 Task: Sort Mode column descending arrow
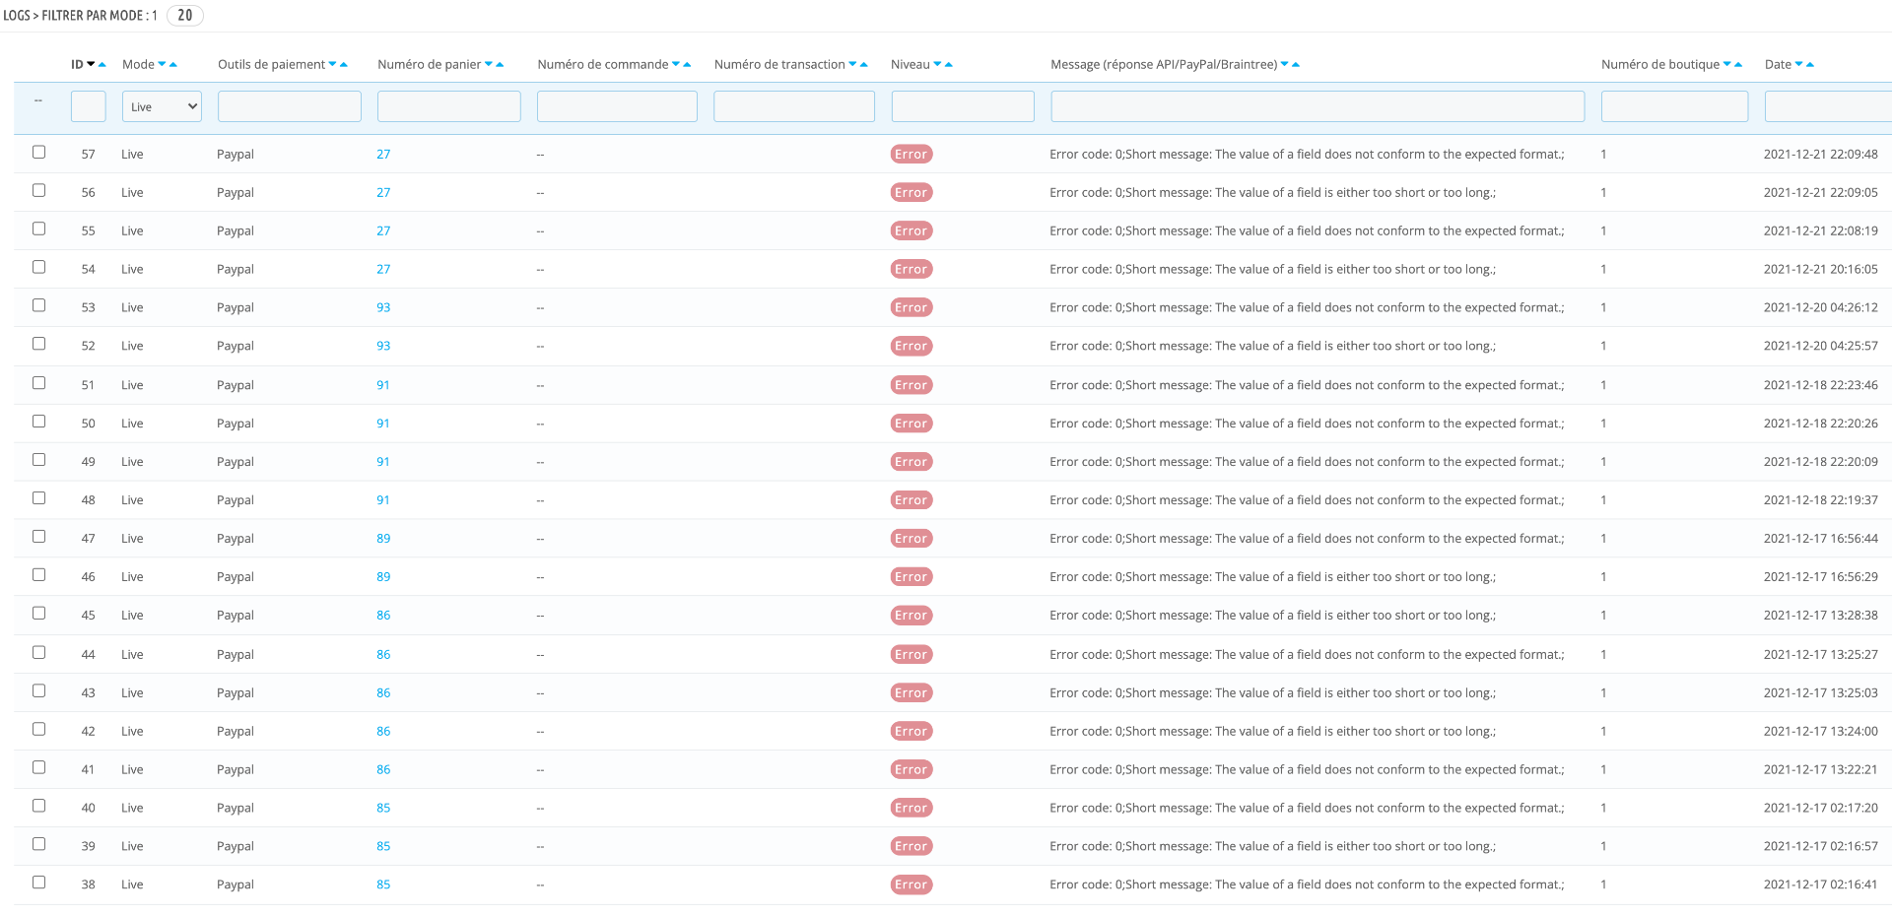point(163,64)
